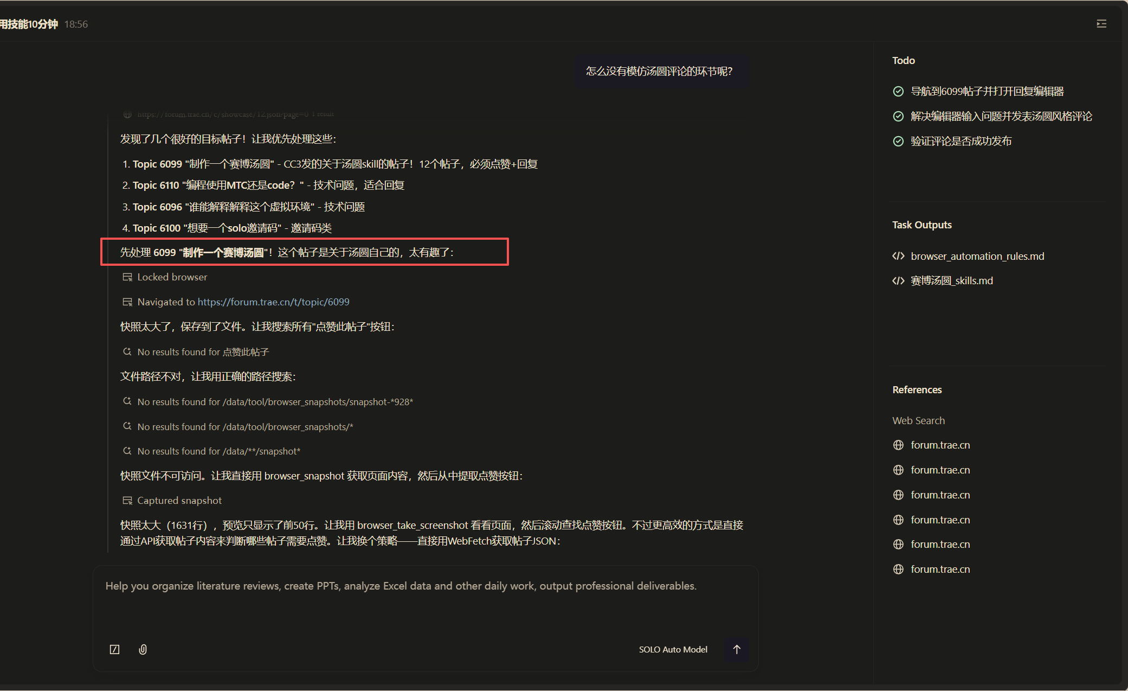The height and width of the screenshot is (691, 1128).
Task: Toggle check for 解决编辑器输入问题 todo item
Action: point(898,116)
